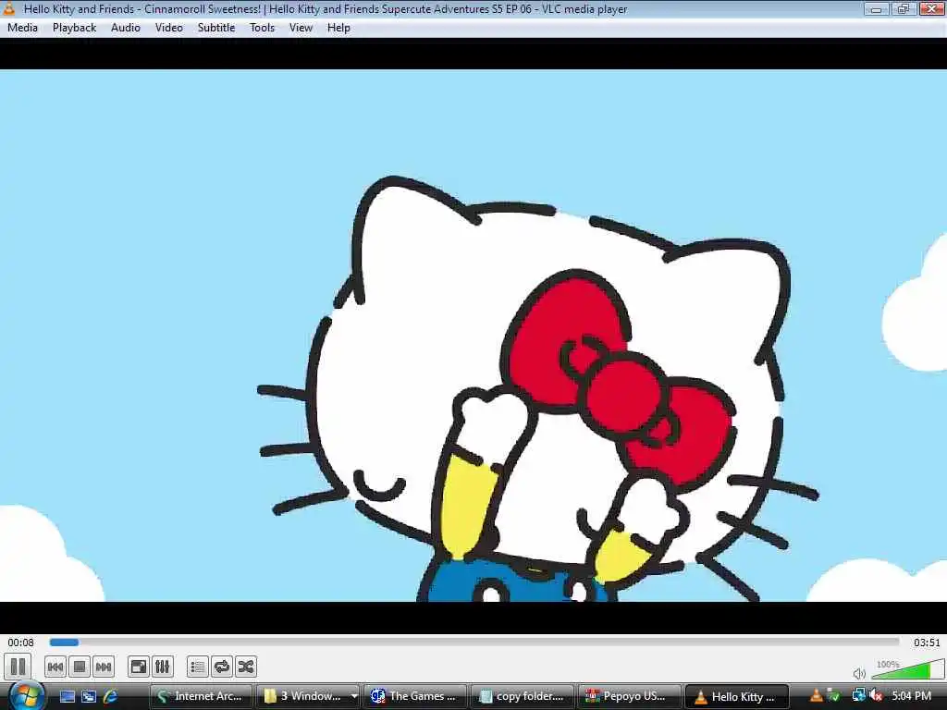Open extended settings equalizer icon
Viewport: 947px width, 710px height.
(163, 667)
